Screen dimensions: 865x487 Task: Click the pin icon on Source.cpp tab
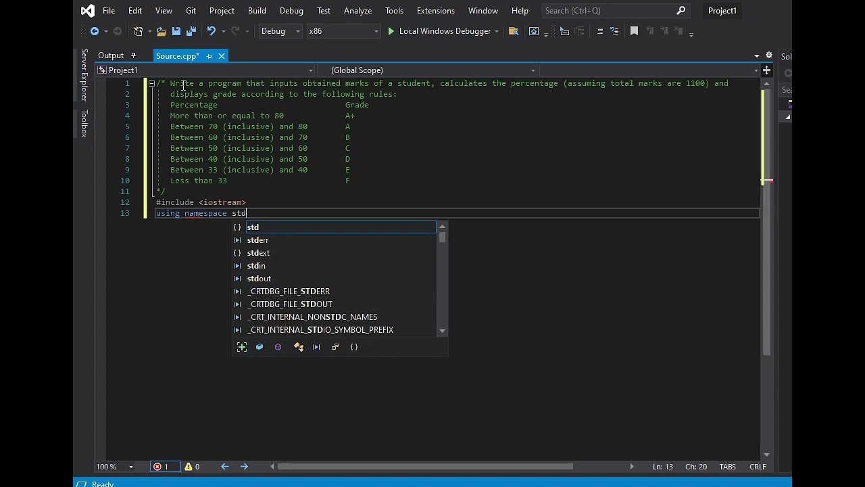coord(209,56)
